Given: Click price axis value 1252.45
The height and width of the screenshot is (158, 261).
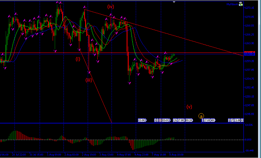Looking at the screenshot, I should pyautogui.click(x=249, y=88).
